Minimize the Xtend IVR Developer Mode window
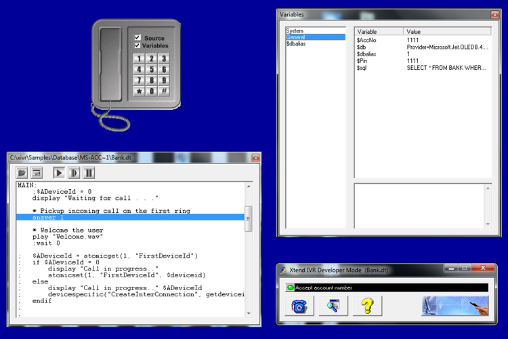This screenshot has height=339, width=508. 450,268
